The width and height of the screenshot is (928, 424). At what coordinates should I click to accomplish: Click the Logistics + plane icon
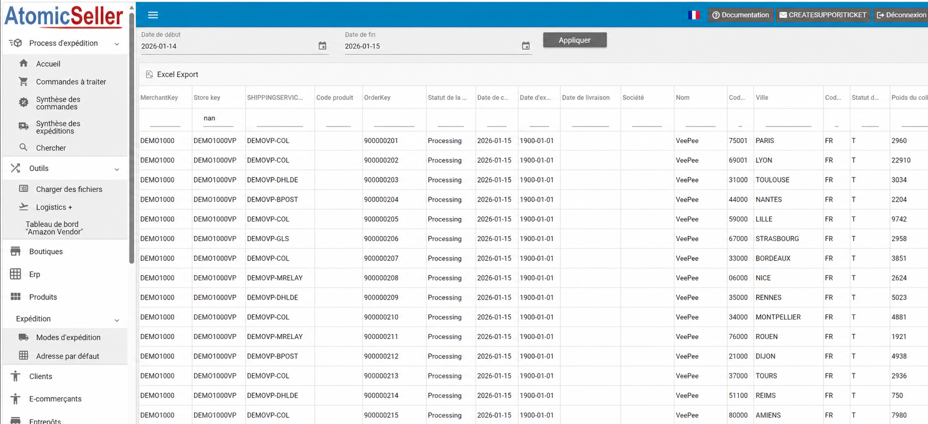(x=24, y=206)
